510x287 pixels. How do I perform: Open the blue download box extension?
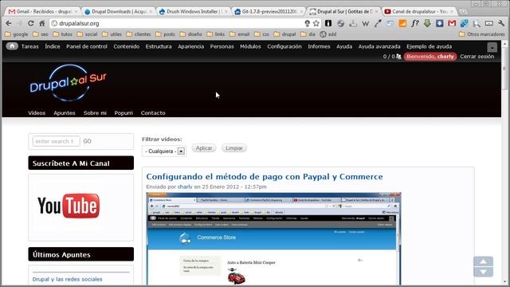pos(439,23)
